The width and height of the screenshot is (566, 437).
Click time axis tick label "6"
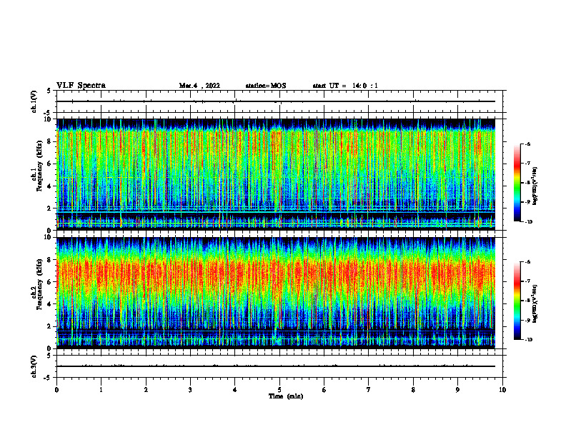324,390
